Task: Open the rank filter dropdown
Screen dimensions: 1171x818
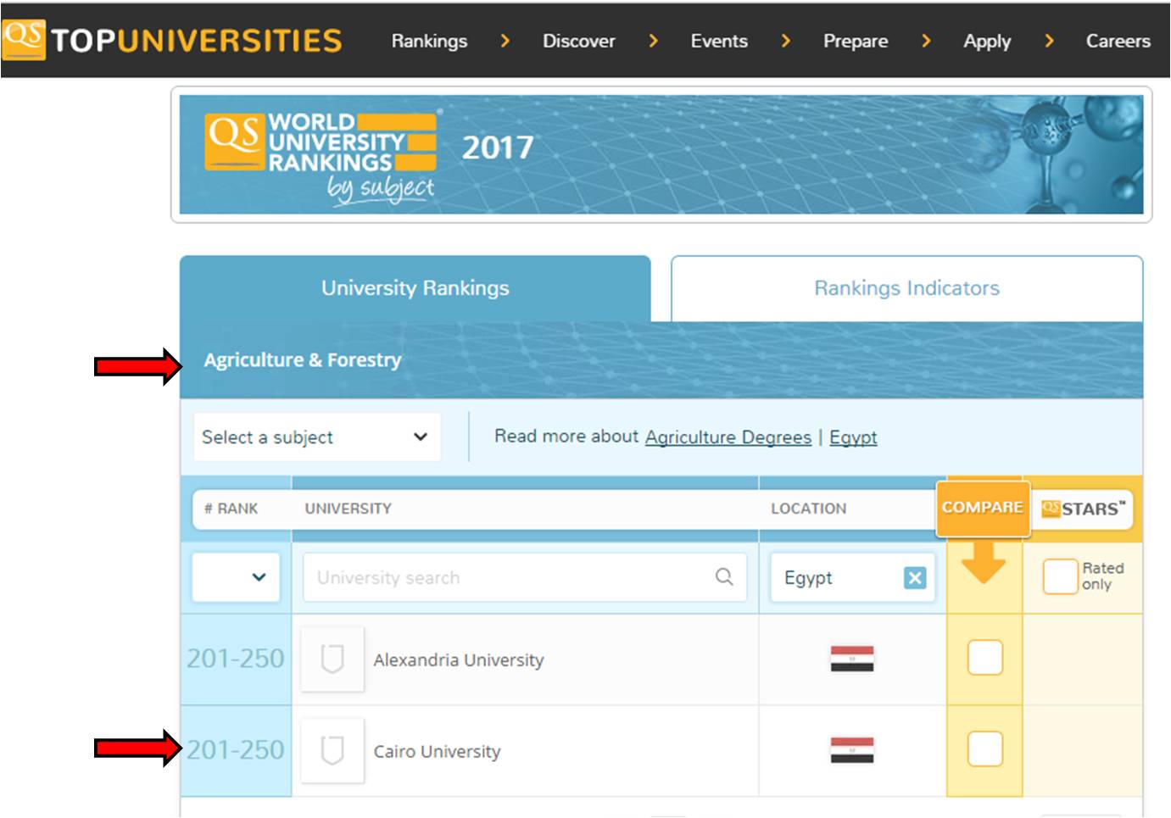Action: (x=236, y=577)
